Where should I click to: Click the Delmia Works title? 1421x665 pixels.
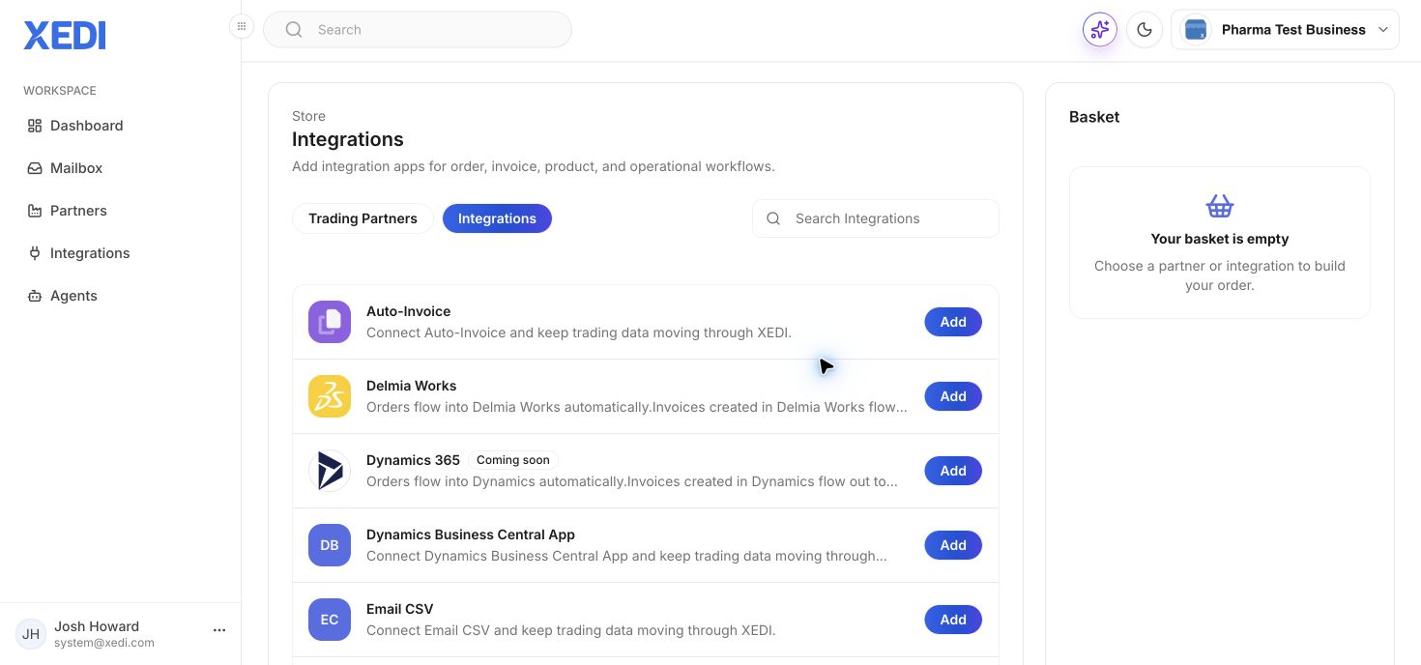point(411,386)
